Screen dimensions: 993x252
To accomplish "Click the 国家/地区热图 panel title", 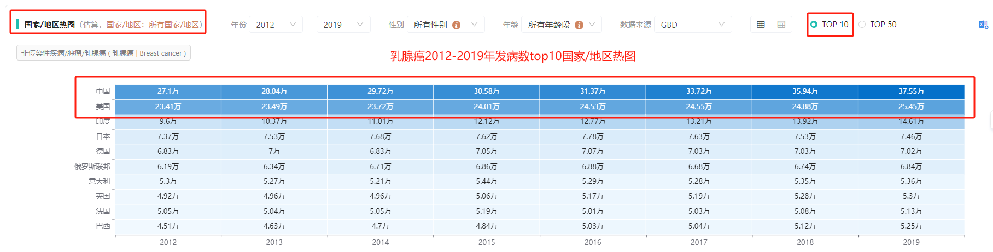I will [x=50, y=25].
